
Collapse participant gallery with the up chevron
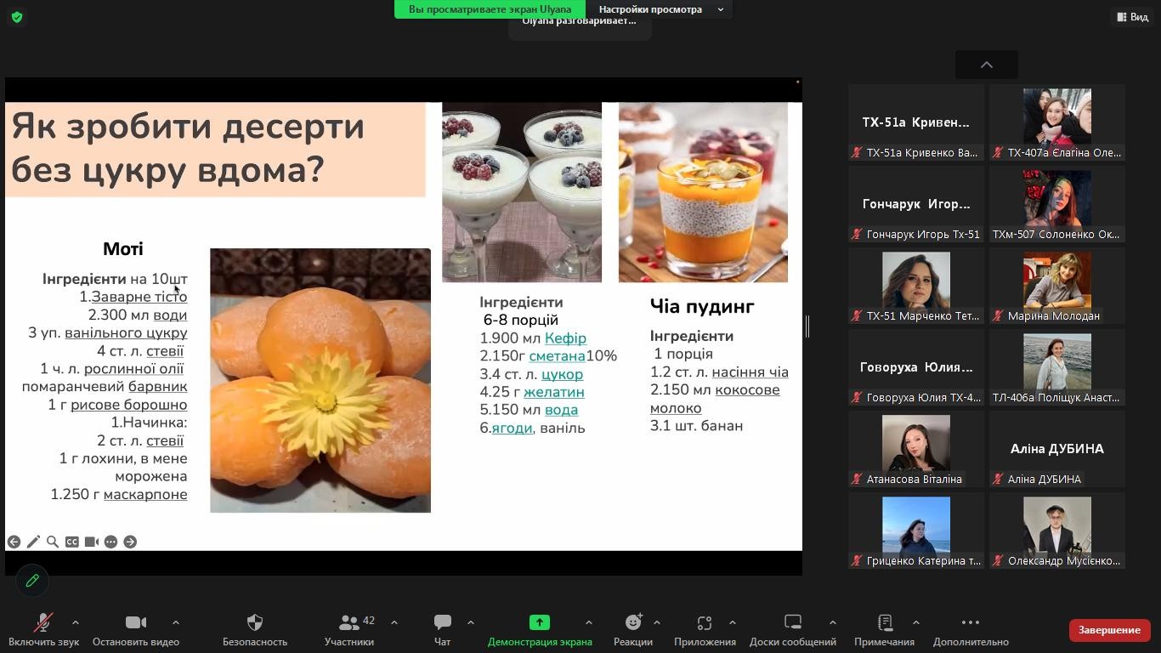pyautogui.click(x=986, y=65)
